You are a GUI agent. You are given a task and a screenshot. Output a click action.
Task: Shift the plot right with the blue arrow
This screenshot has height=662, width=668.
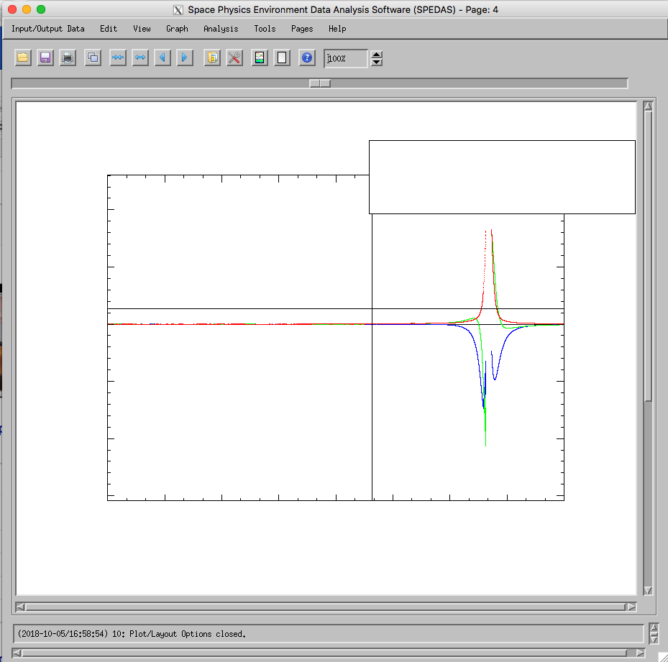(x=185, y=58)
